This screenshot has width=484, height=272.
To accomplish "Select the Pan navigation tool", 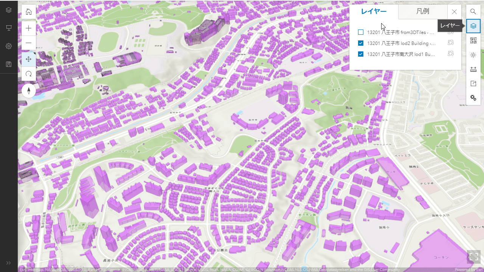I will [x=29, y=59].
